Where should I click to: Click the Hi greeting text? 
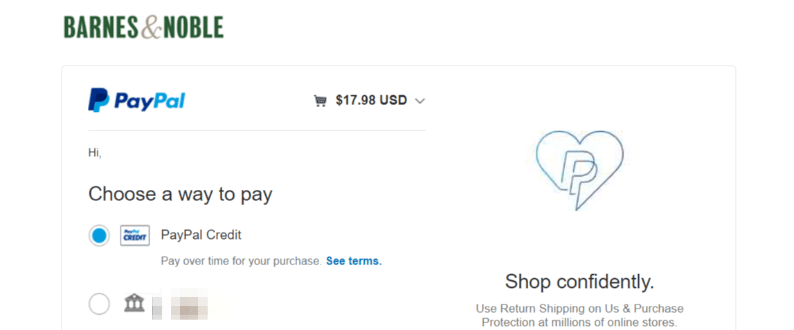95,153
